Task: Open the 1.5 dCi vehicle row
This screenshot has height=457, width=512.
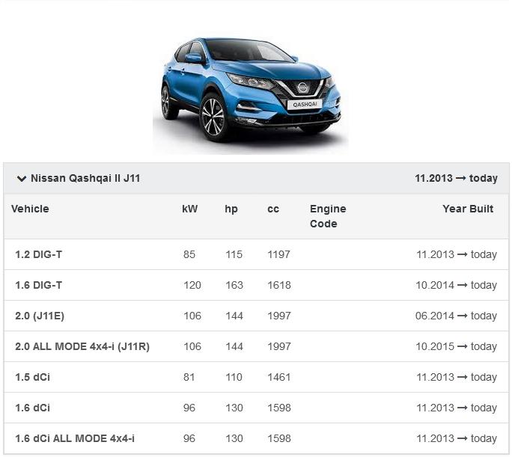Action: tap(32, 377)
